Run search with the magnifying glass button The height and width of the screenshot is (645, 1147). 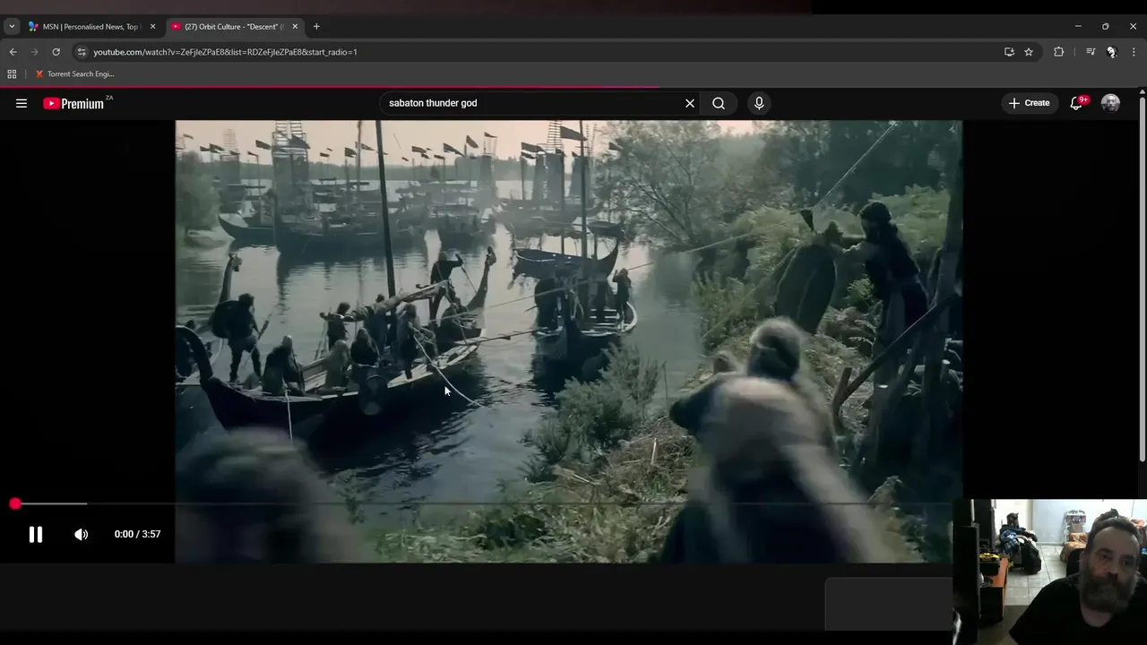click(719, 103)
